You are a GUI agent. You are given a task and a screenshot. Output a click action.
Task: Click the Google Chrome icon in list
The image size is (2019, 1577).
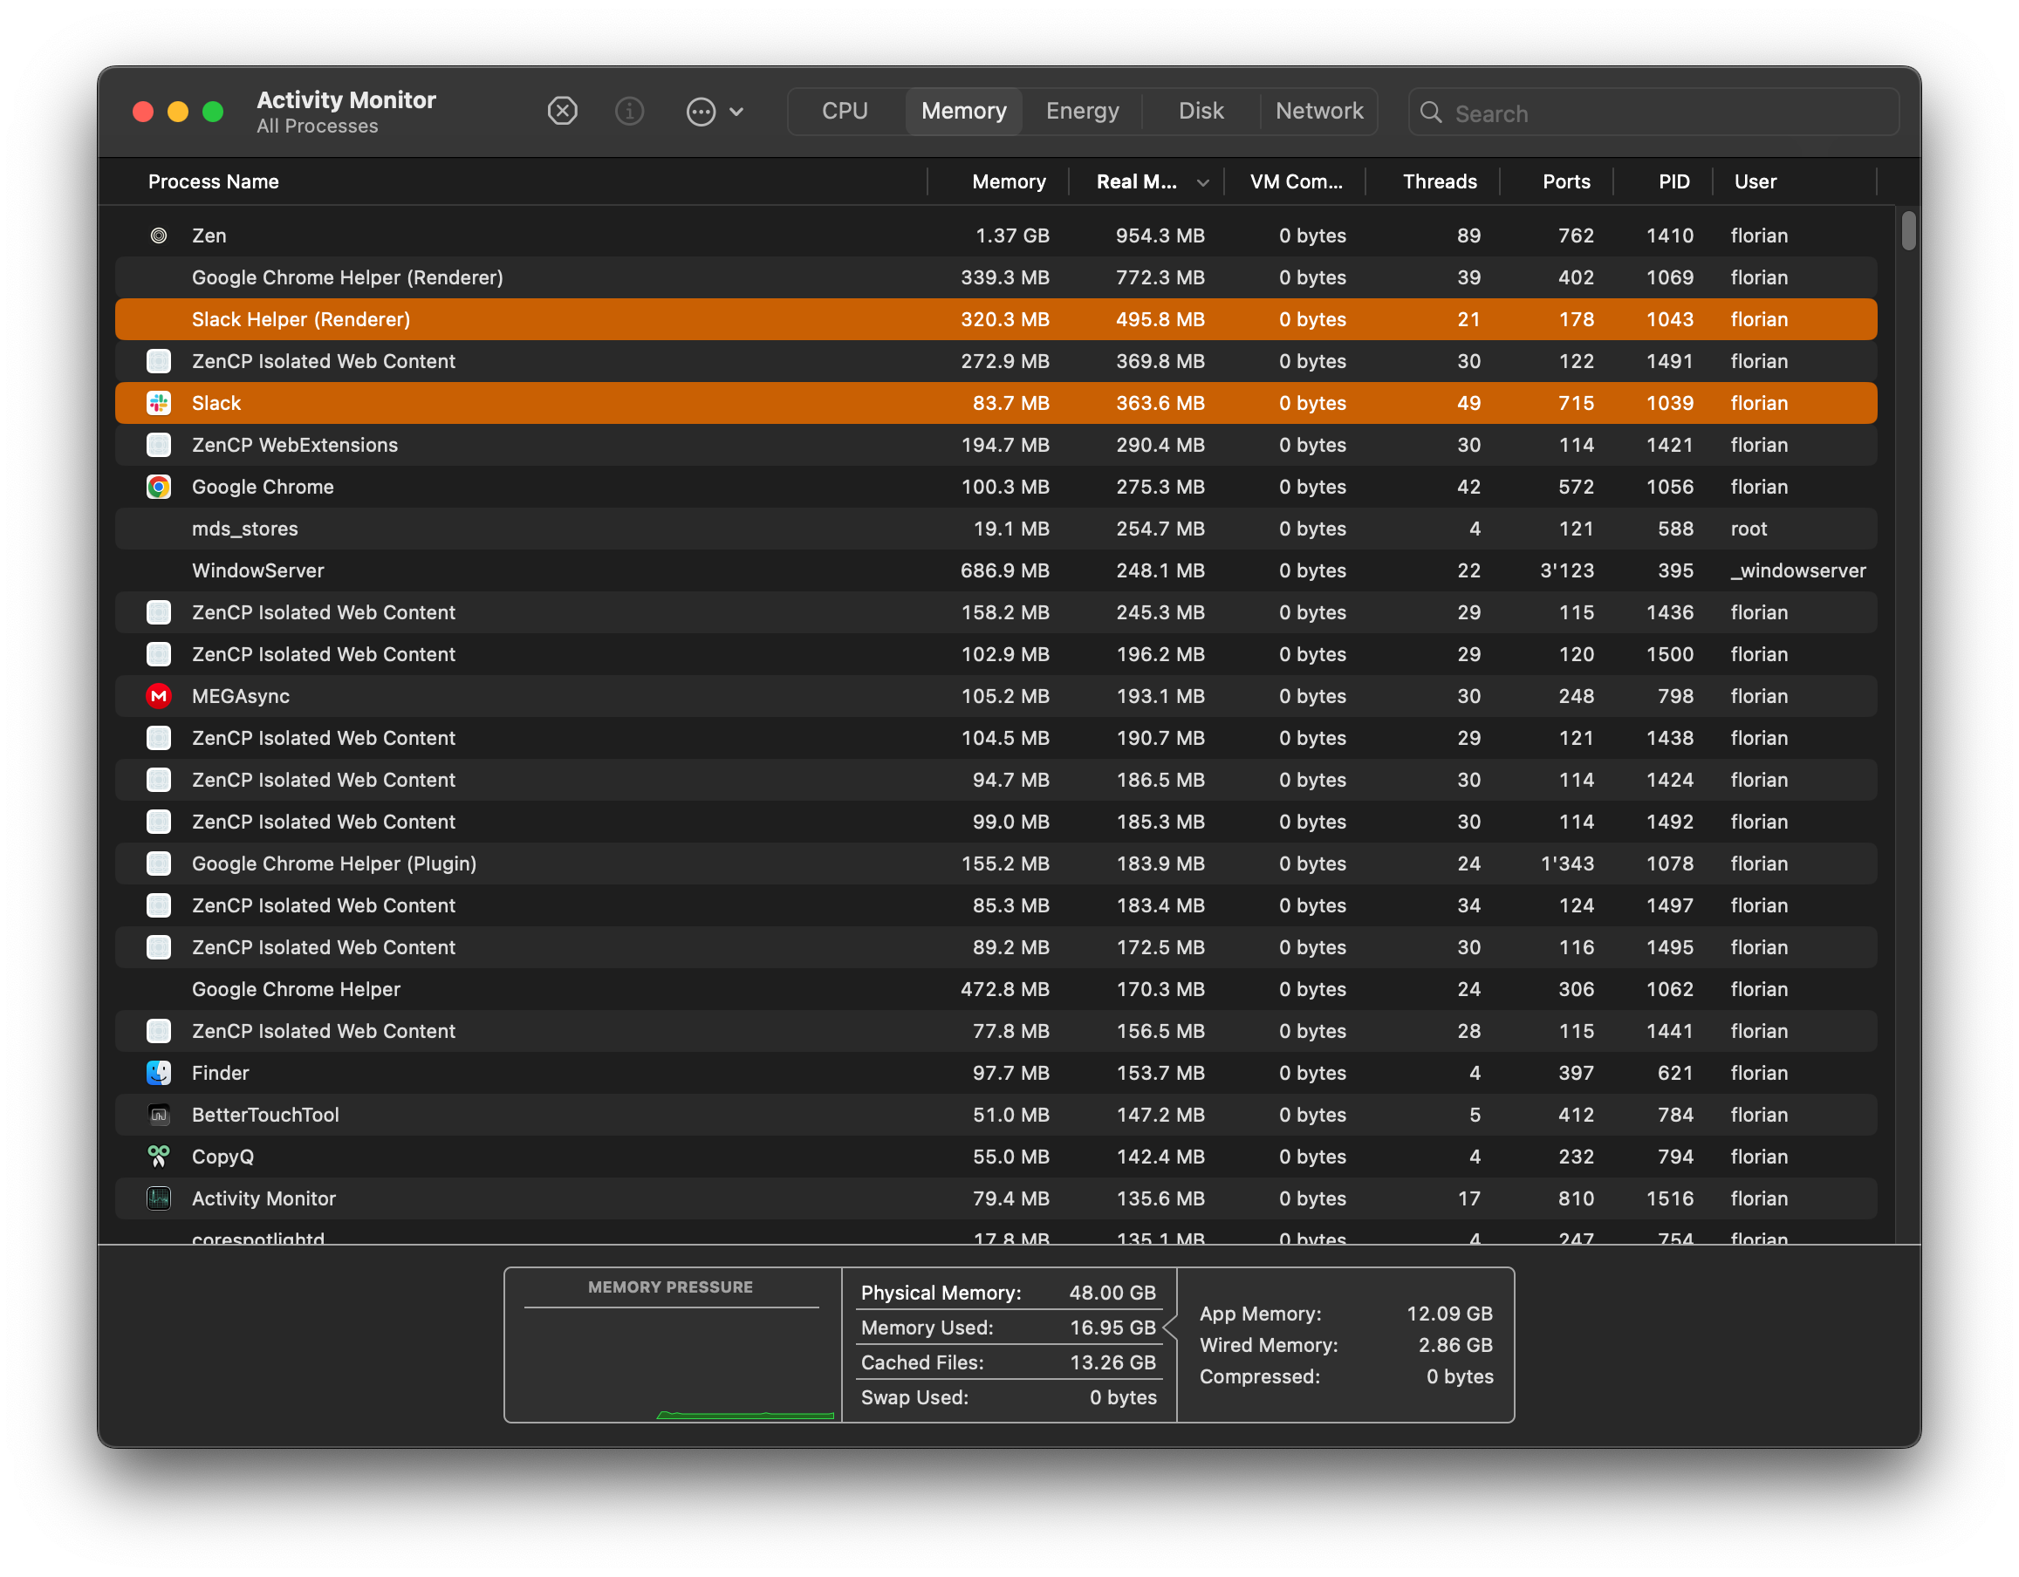[159, 488]
